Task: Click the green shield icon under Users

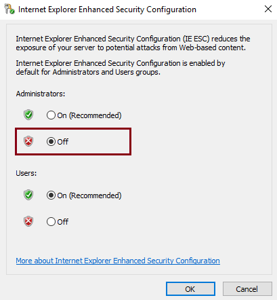Action: [x=28, y=195]
